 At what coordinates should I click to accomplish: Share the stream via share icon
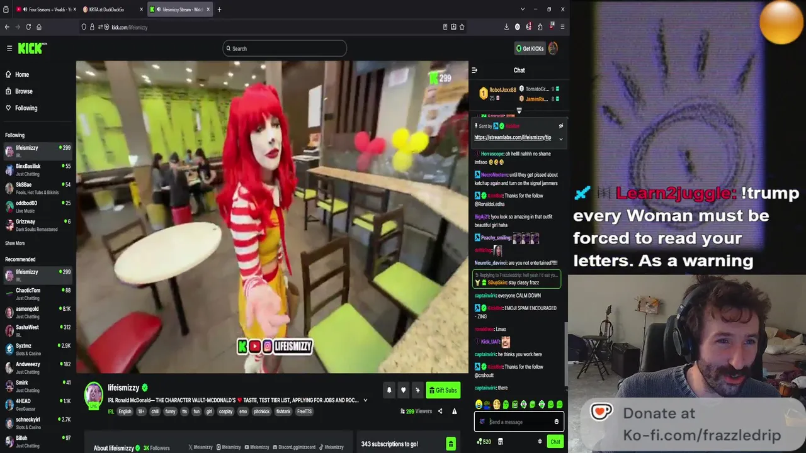click(x=440, y=411)
